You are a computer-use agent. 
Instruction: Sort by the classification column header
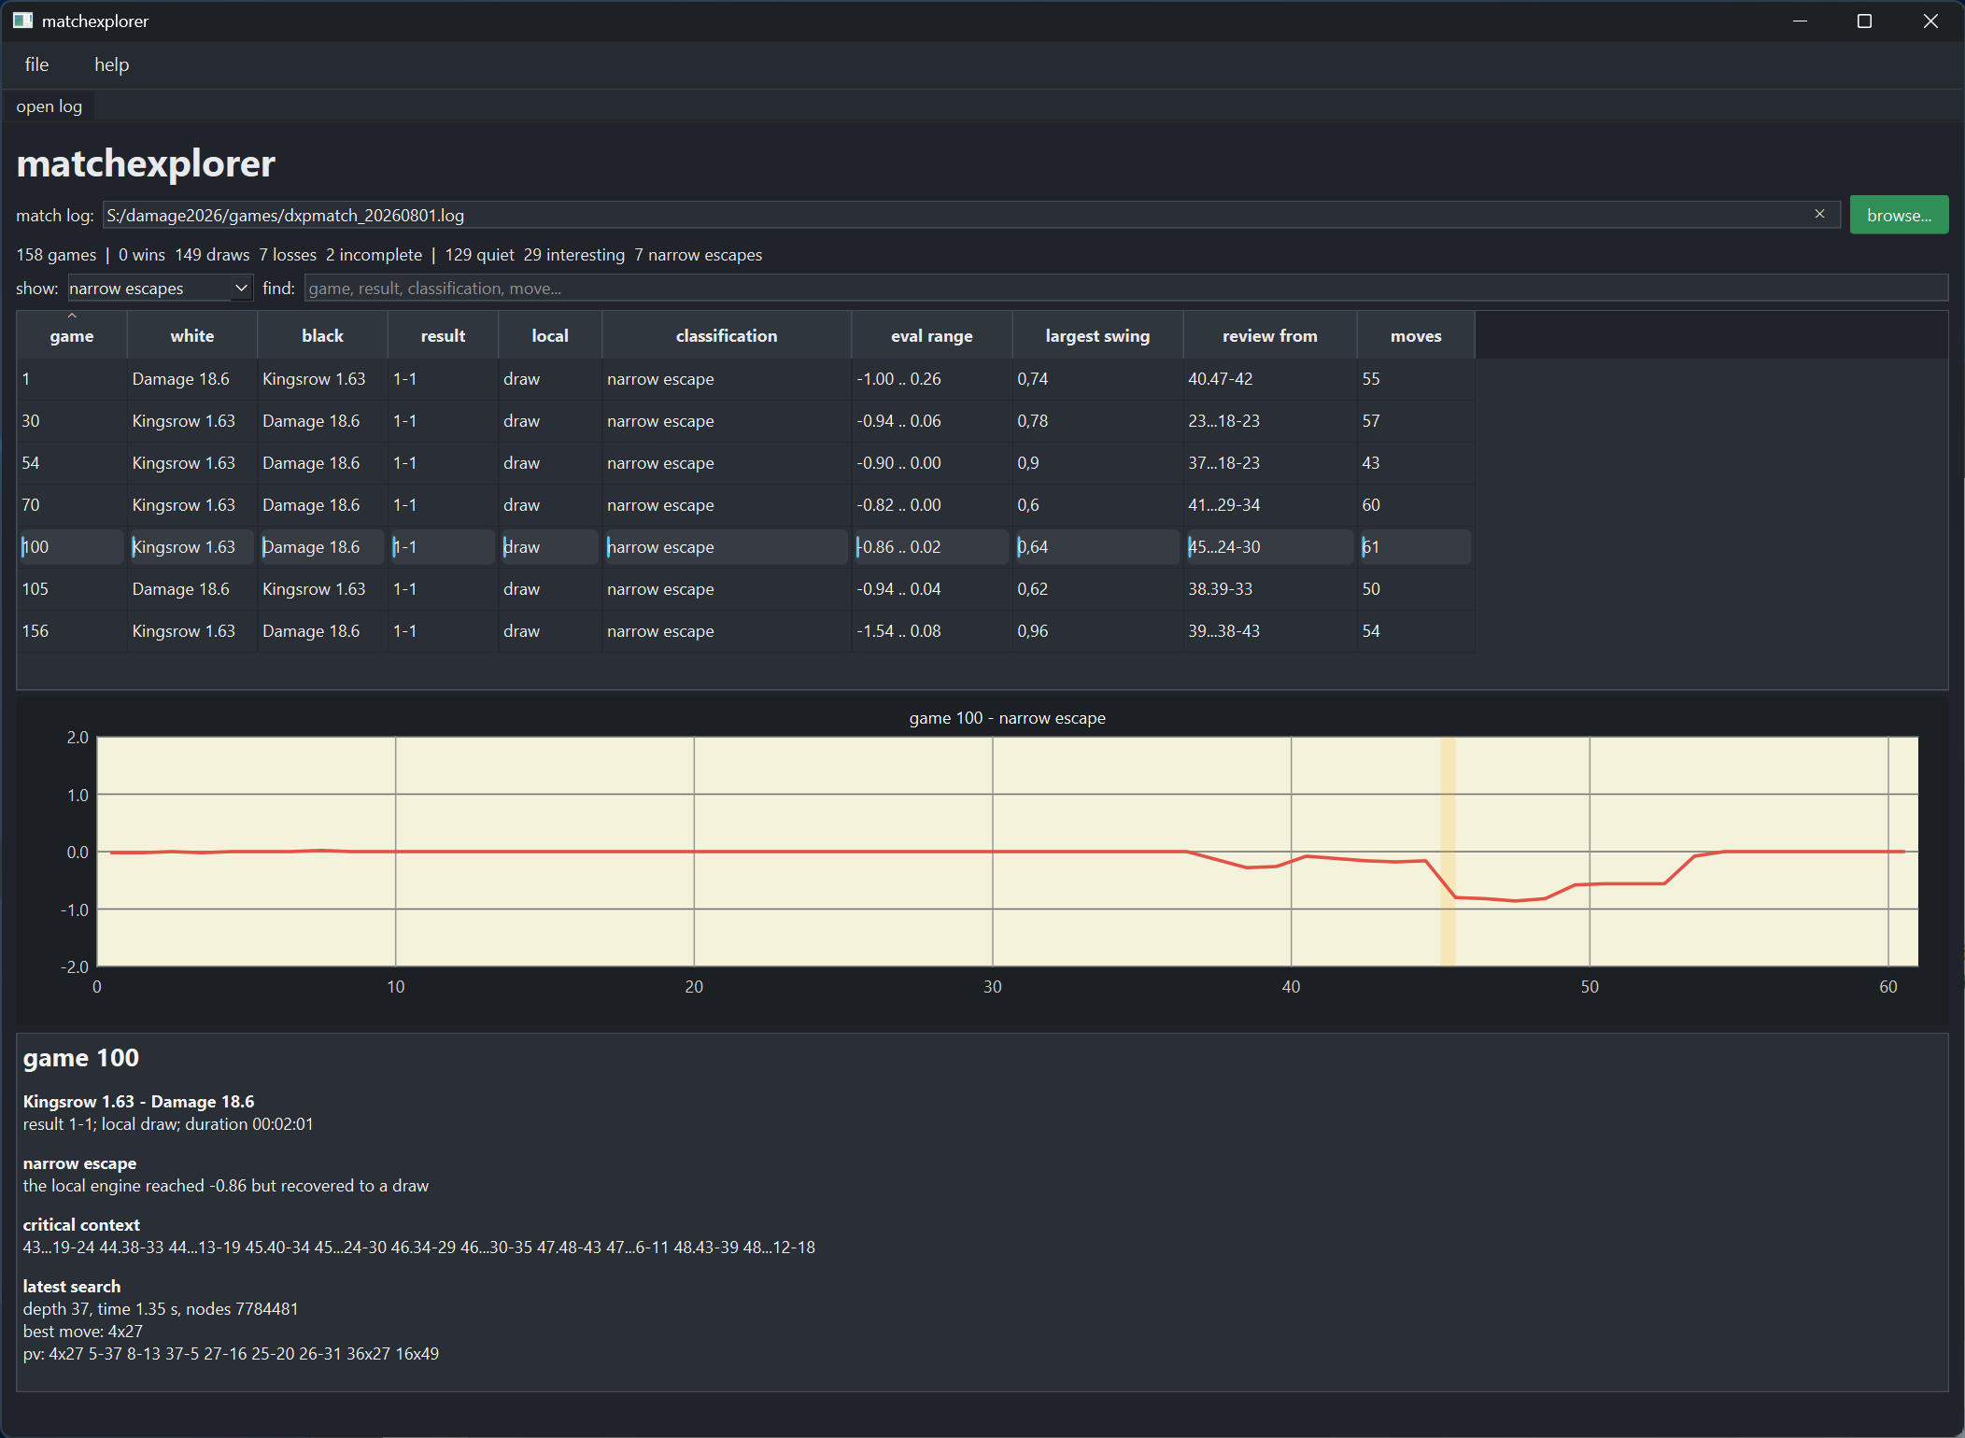[x=727, y=335]
